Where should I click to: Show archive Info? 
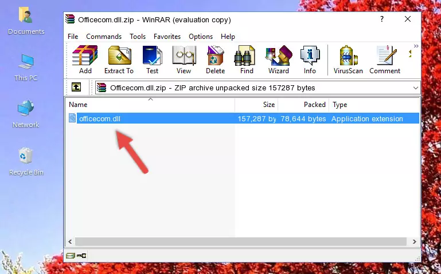pyautogui.click(x=310, y=59)
